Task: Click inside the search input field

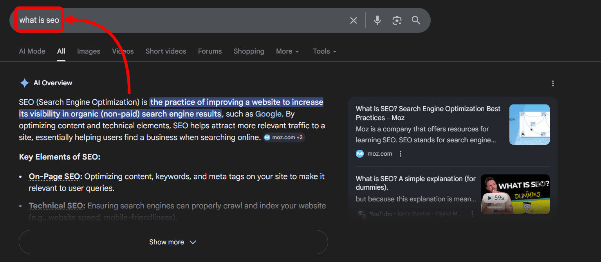Action: coord(157,20)
